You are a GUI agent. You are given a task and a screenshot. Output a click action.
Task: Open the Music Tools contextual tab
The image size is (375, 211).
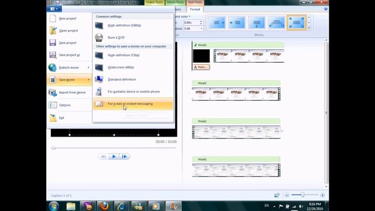176,2
